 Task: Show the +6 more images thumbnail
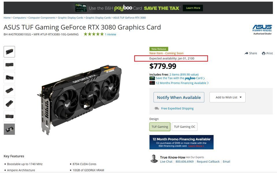(9, 129)
